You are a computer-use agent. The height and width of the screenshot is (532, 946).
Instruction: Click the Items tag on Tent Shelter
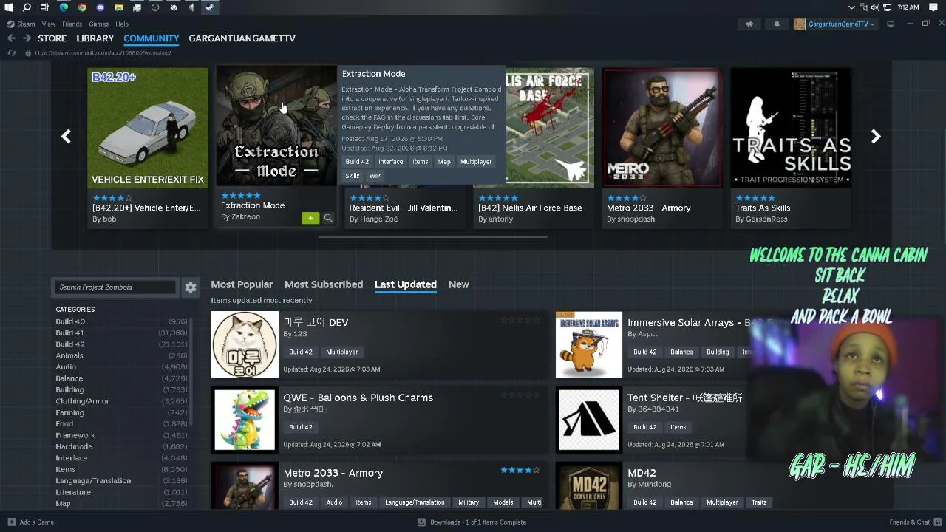tap(678, 427)
